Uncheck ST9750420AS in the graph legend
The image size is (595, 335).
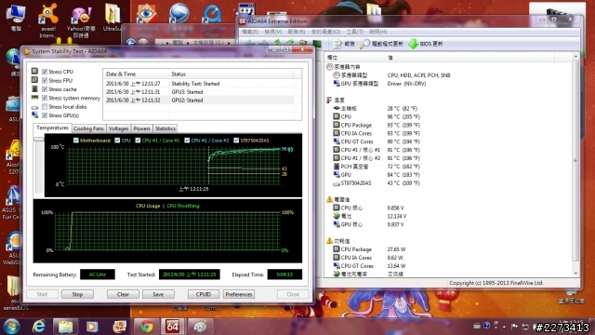[236, 141]
